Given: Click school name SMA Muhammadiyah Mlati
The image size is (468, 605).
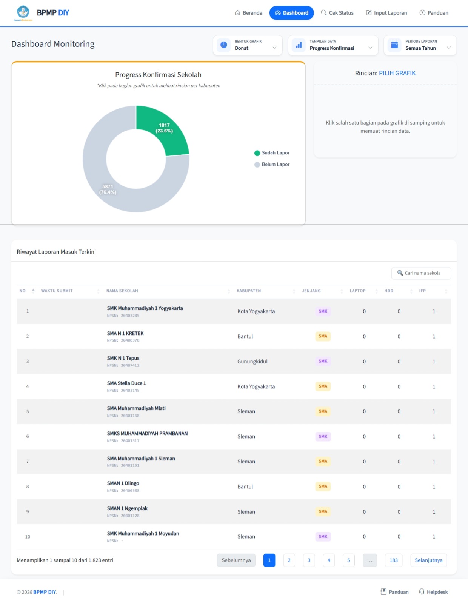Looking at the screenshot, I should pyautogui.click(x=136, y=408).
